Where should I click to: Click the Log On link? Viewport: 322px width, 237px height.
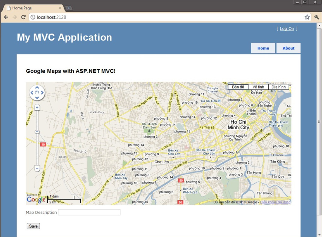click(x=287, y=29)
